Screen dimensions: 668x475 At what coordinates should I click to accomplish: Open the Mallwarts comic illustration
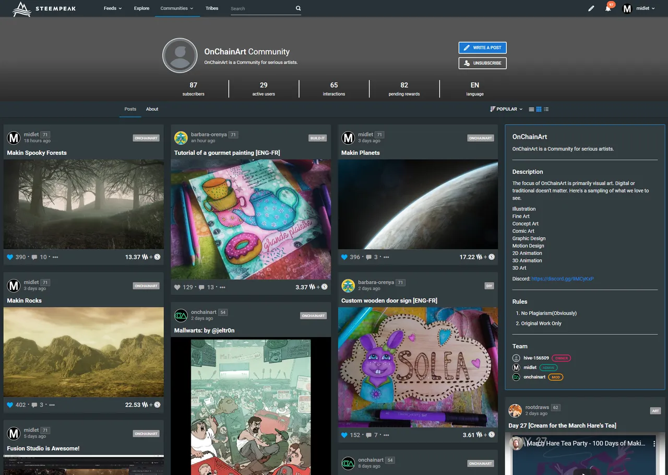(251, 406)
